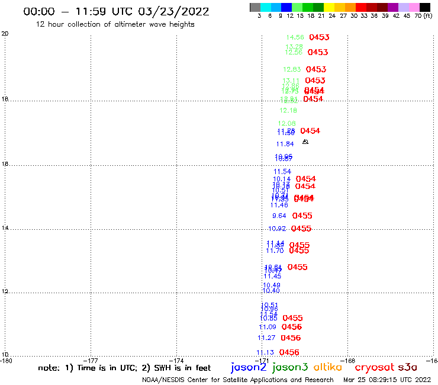438x385 pixels.
Task: Click the 0453 time label beside 12.83
Action: [x=316, y=69]
